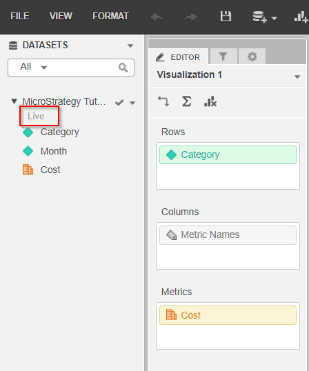
Task: Click the Save dossier icon
Action: tap(226, 17)
